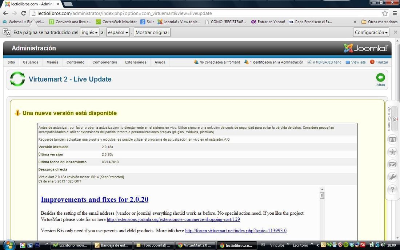The width and height of the screenshot is (400, 250).
Task: Bookmark this page with the star icon
Action: click(x=385, y=13)
